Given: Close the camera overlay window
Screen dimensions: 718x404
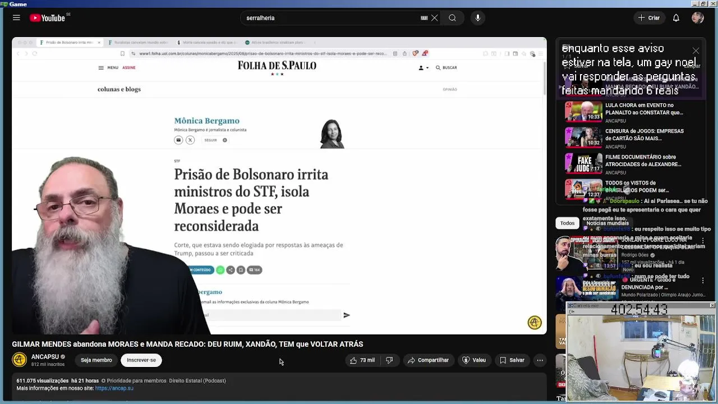Looking at the screenshot, I should tap(712, 305).
